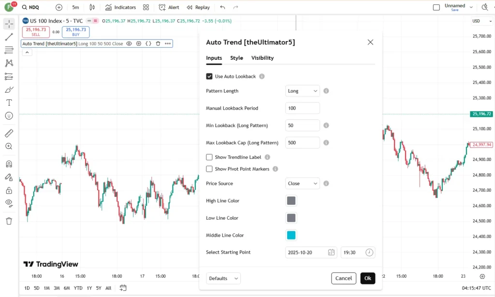
Task: Open the Price Source dropdown
Action: tap(303, 184)
